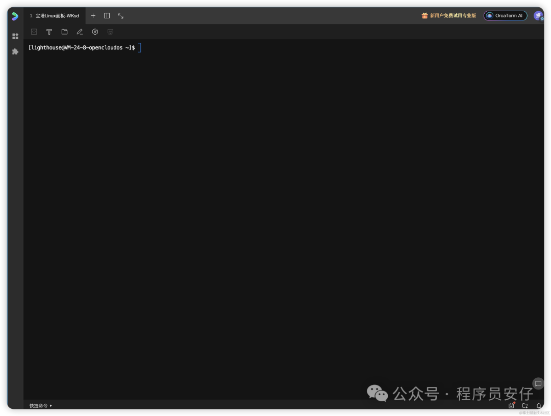This screenshot has width=551, height=416.
Task: Open the plugins puzzle-piece icon
Action: click(x=15, y=51)
